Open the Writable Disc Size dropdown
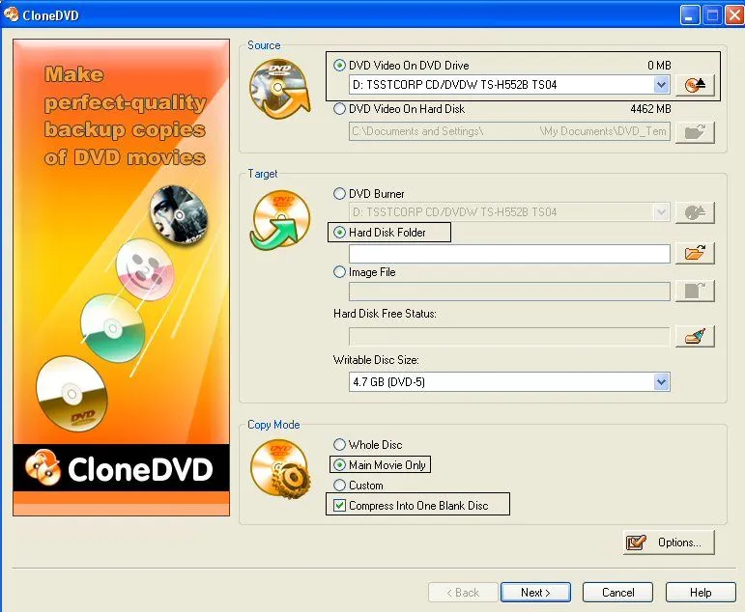745x612 pixels. click(661, 382)
